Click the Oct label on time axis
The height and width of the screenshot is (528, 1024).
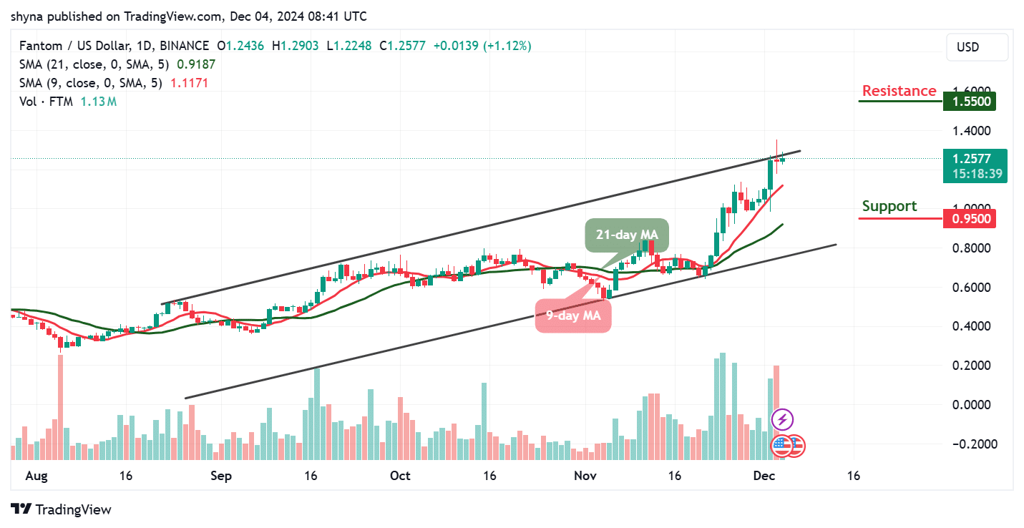400,475
